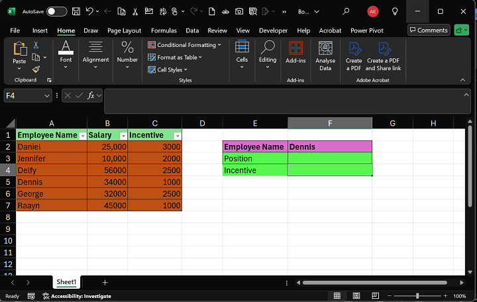Screen dimensions: 477x302
Task: Click the Cut scissors icon in Clipboard group
Action: 36,45
